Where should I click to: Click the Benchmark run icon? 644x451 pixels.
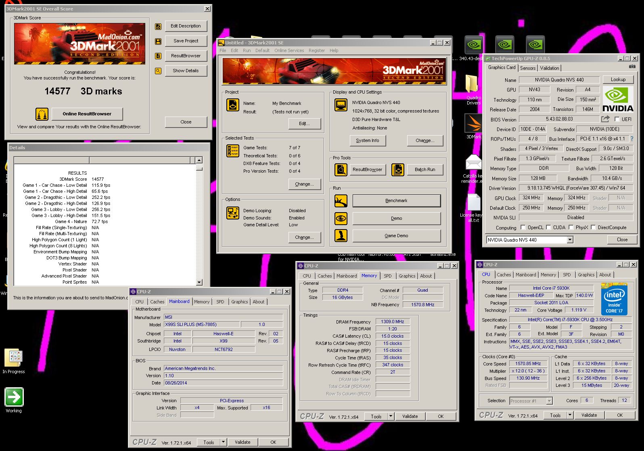pos(341,201)
